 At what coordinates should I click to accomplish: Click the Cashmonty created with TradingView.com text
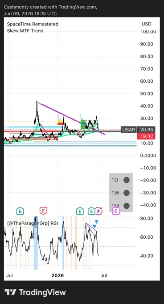coord(51,7)
